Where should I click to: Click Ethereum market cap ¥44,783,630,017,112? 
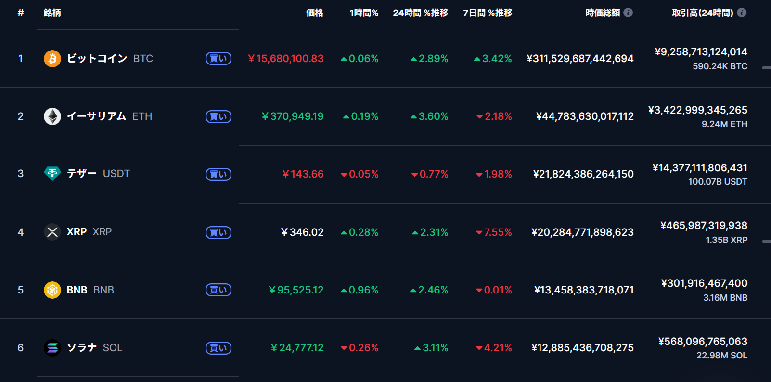585,116
